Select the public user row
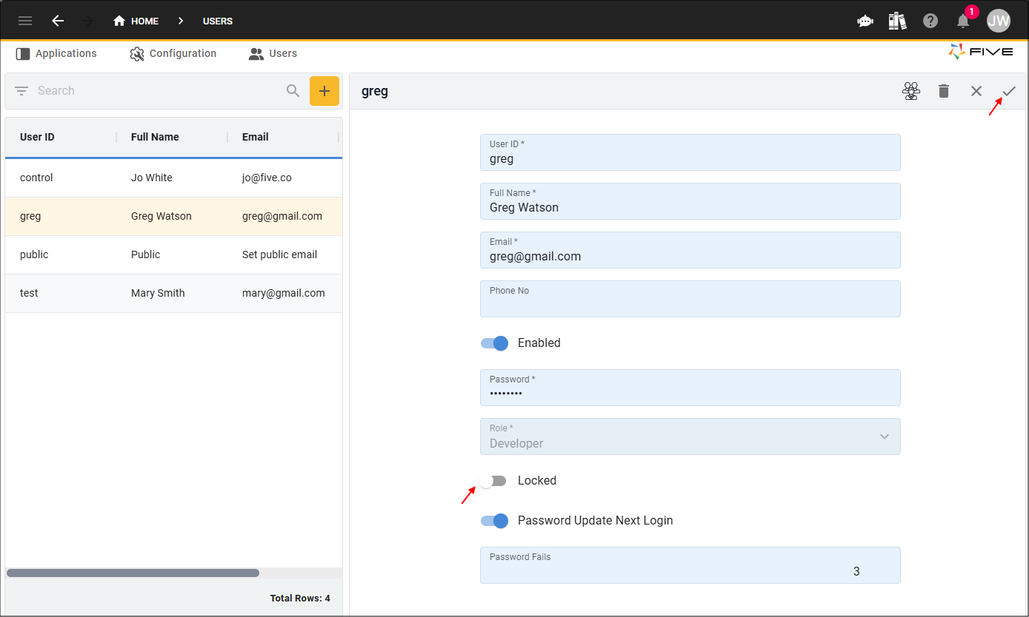Image resolution: width=1029 pixels, height=617 pixels. (173, 254)
